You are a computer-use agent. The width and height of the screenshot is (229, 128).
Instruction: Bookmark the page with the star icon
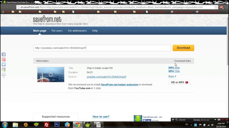pyautogui.click(x=216, y=7)
